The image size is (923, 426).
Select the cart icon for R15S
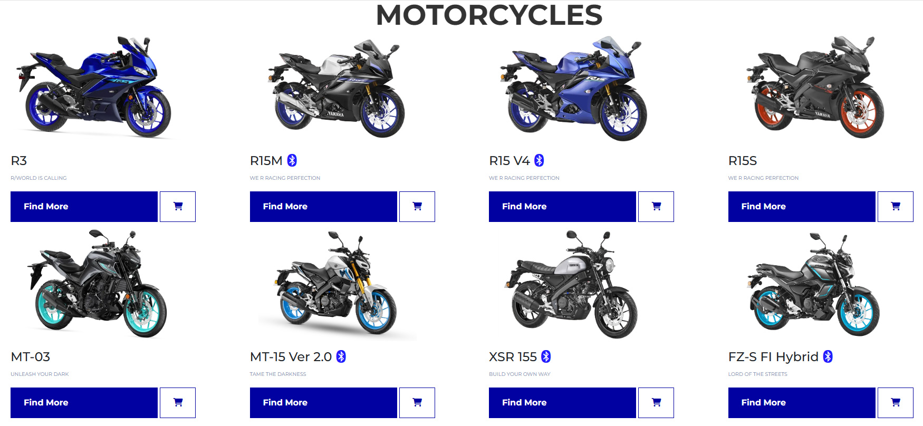[896, 207]
